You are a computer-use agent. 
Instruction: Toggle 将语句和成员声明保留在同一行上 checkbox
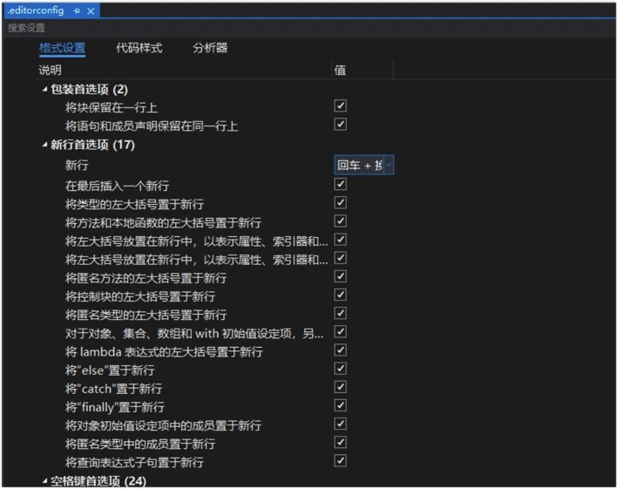pos(340,125)
